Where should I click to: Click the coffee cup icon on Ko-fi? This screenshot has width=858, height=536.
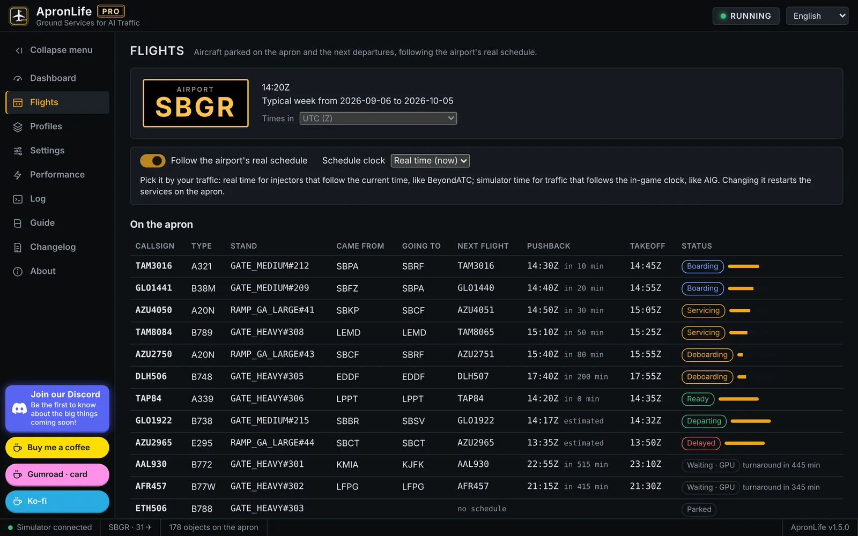[18, 501]
